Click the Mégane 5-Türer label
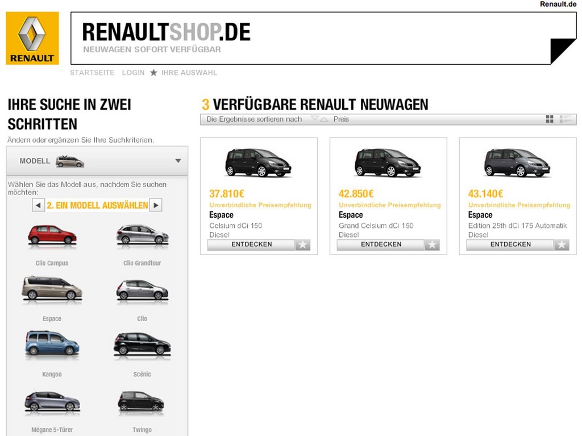Viewport: 582px width, 436px height. pyautogui.click(x=52, y=430)
